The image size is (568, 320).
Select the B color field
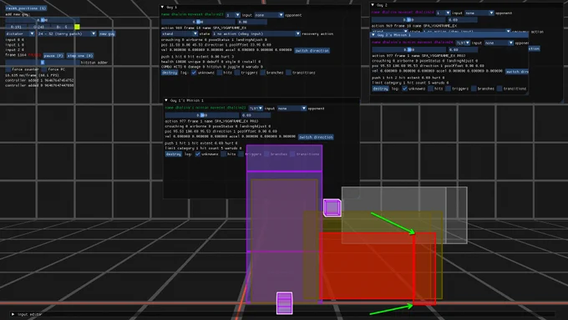pos(62,27)
